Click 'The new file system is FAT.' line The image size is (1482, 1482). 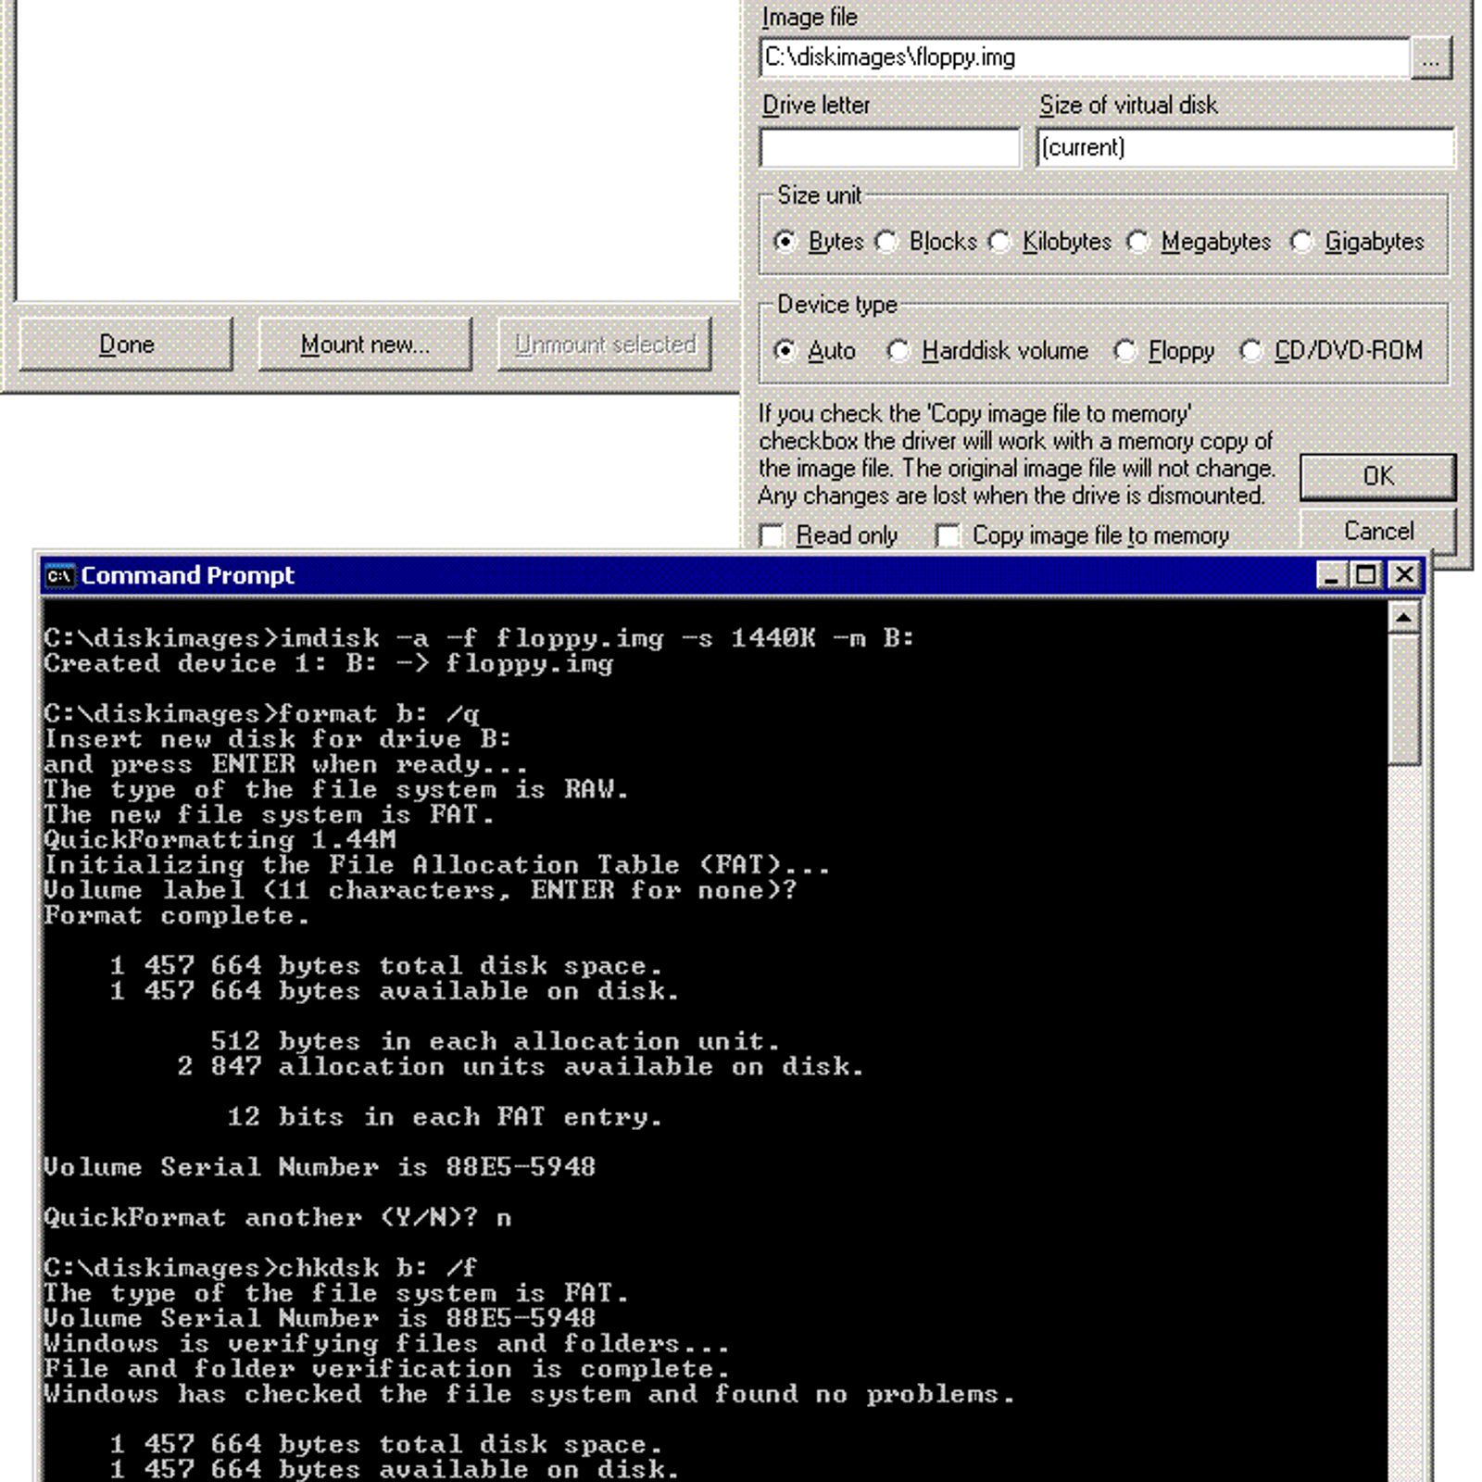pos(269,815)
